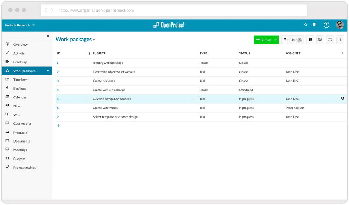Open work package ID 6 link
Screen dimensions: 349x205
[57, 108]
